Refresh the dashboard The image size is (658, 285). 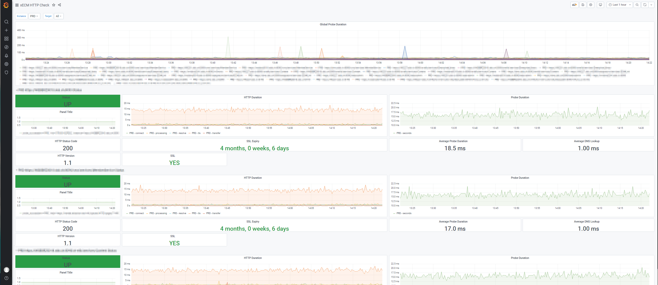pyautogui.click(x=645, y=5)
